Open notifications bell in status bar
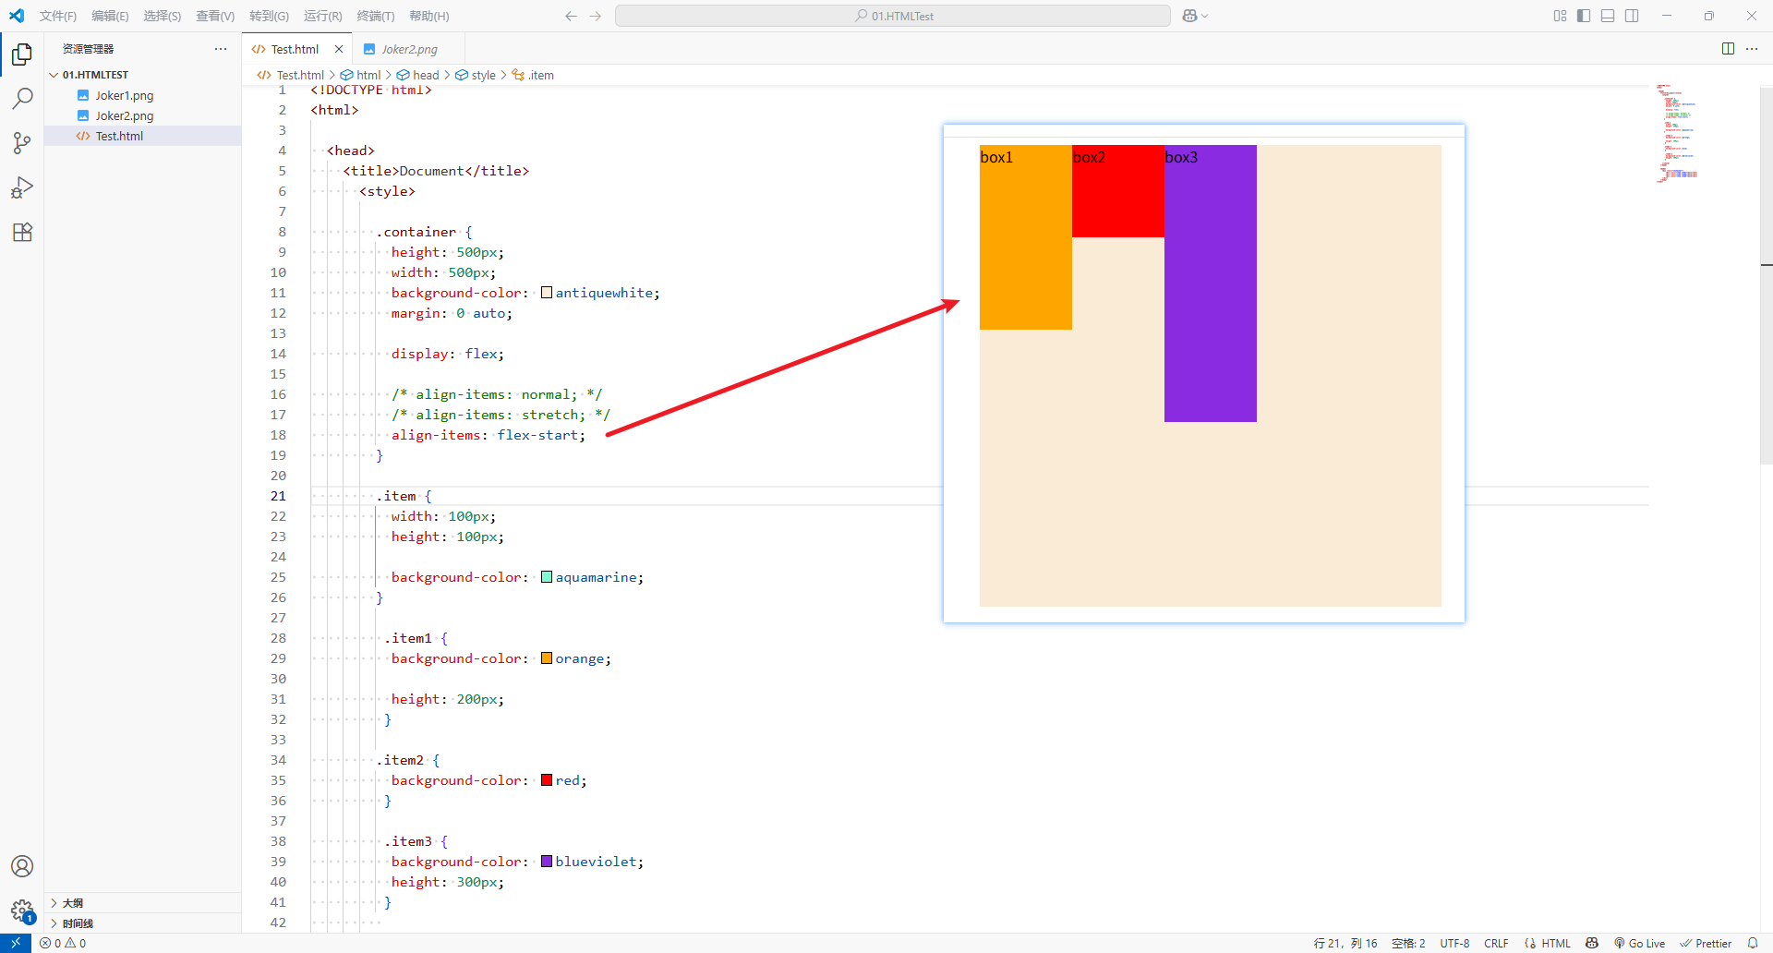This screenshot has width=1773, height=953. click(1753, 943)
